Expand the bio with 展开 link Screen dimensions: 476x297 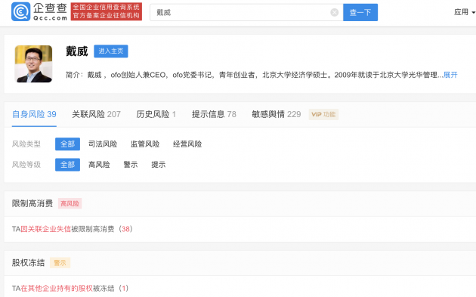pyautogui.click(x=450, y=75)
